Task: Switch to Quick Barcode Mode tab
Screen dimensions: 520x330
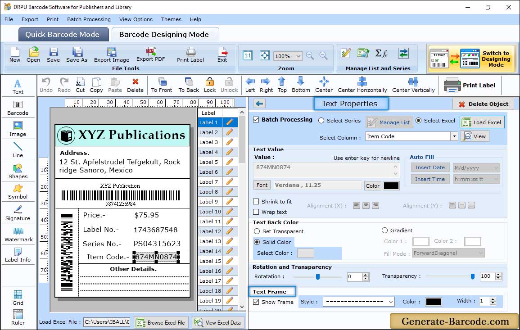Action: coord(63,35)
